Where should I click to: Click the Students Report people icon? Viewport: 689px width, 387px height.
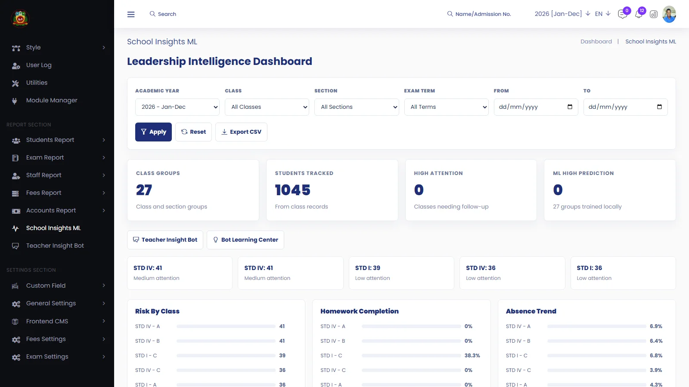16,140
